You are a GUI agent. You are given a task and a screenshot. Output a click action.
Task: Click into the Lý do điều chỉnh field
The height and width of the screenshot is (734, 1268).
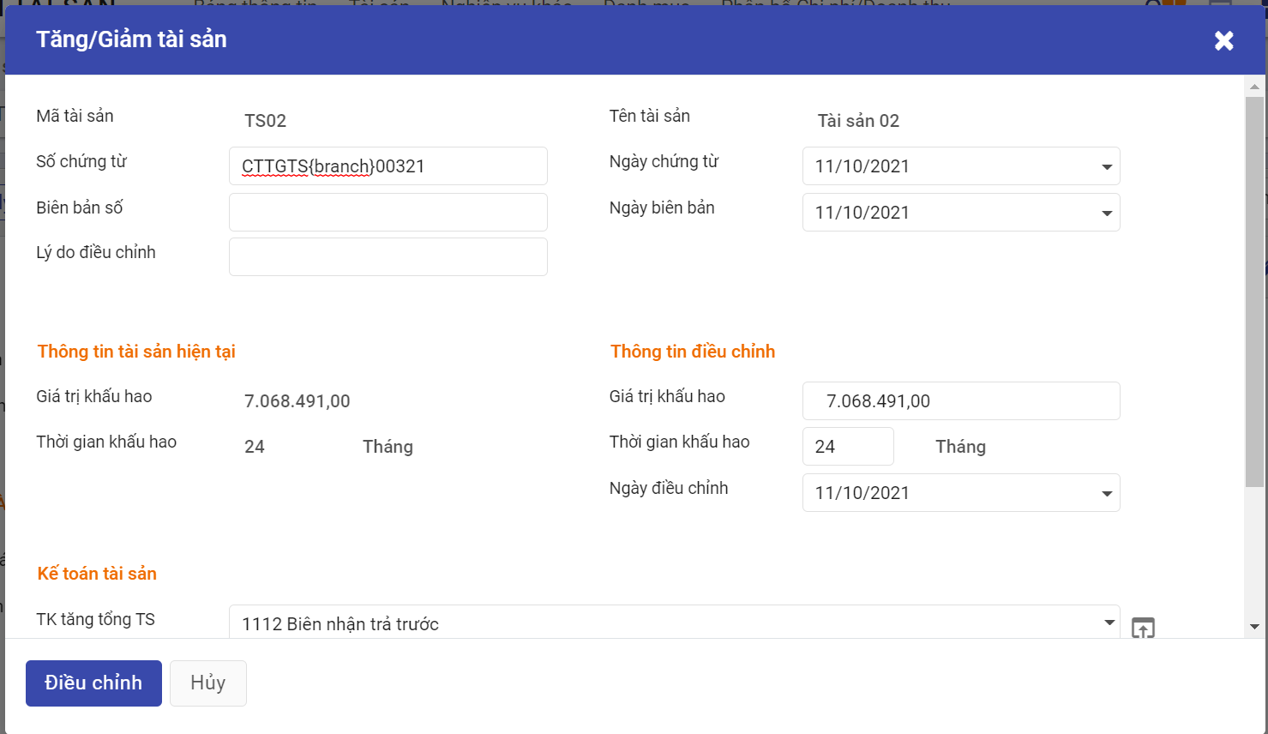388,257
